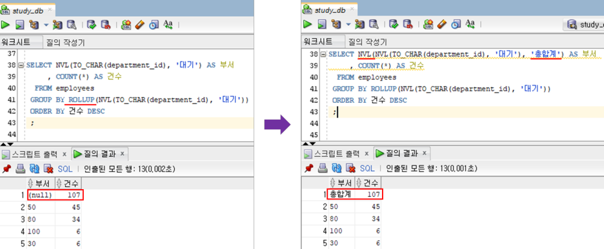This screenshot has width=604, height=249.
Task: Click SQL Tuning Advisor icon, right window
Action: (374, 25)
